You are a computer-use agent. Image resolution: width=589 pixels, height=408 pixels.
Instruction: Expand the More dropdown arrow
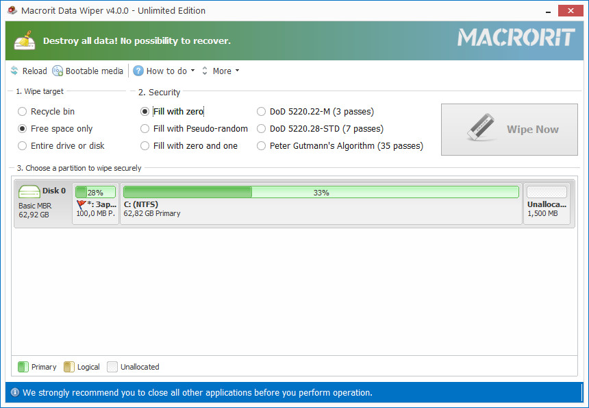coord(237,71)
